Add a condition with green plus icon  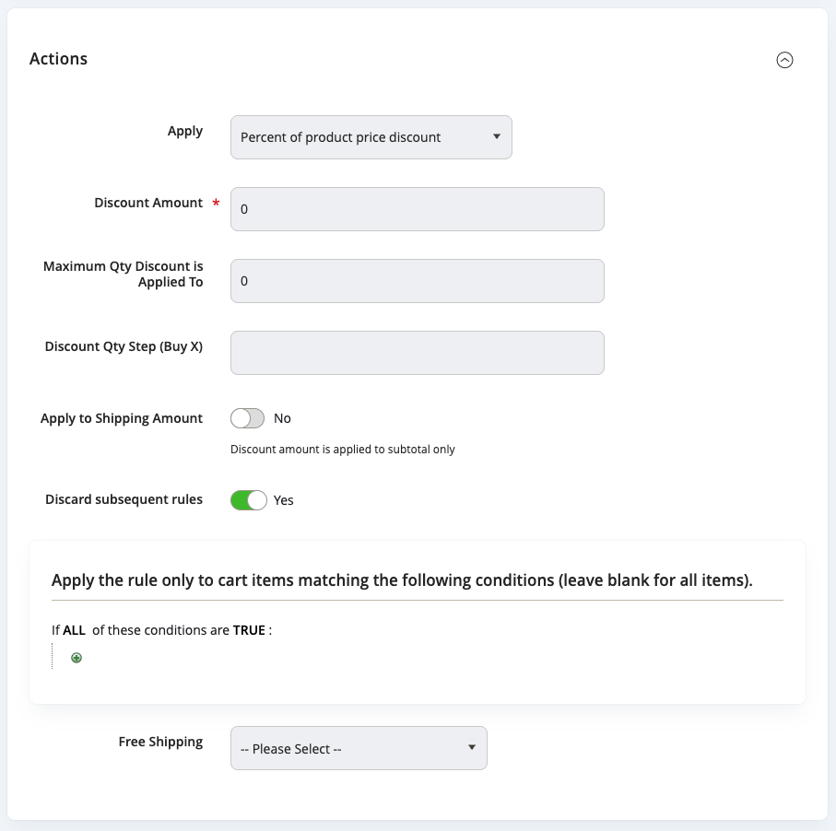(77, 658)
